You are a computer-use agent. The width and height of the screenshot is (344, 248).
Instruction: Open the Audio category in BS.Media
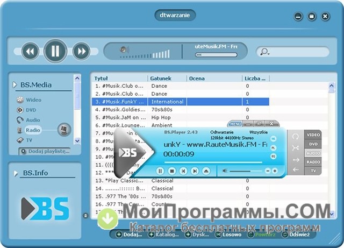(x=33, y=120)
